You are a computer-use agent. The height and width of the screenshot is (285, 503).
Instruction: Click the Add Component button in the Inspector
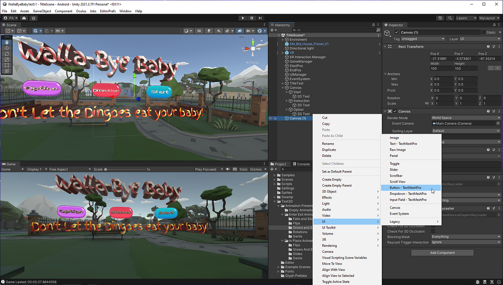click(442, 252)
